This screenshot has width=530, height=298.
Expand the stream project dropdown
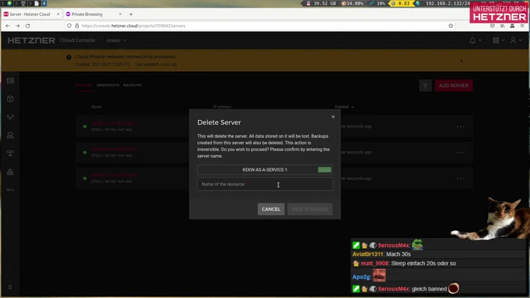click(x=116, y=40)
